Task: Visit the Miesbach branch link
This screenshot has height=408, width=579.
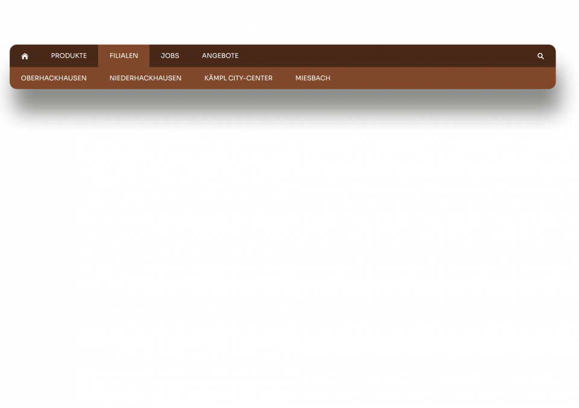Action: (x=312, y=78)
